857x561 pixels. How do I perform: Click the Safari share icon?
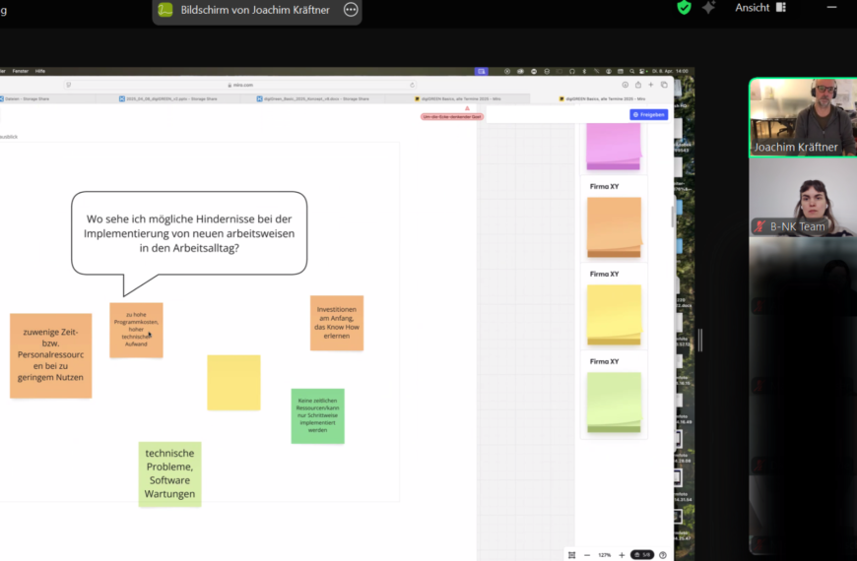coord(638,85)
